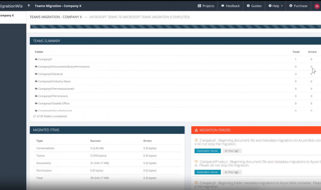This screenshot has width=321, height=190.
Task: Click the first Destination Server tag
Action: click(207, 151)
